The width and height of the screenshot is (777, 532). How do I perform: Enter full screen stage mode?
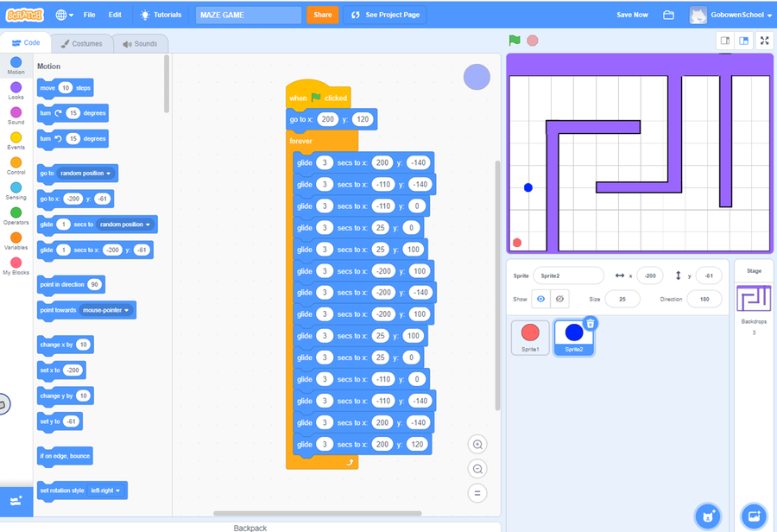(764, 41)
